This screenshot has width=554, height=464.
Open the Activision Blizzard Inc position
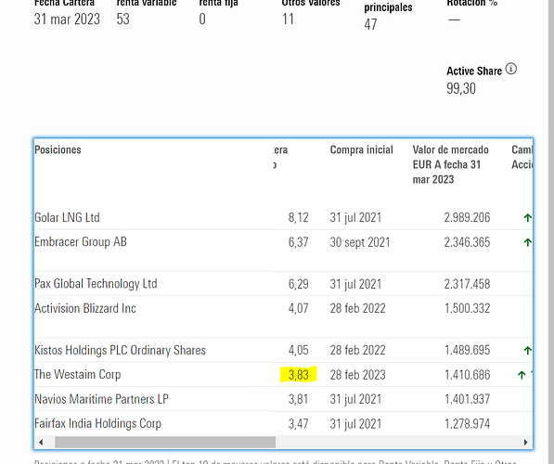pyautogui.click(x=85, y=308)
